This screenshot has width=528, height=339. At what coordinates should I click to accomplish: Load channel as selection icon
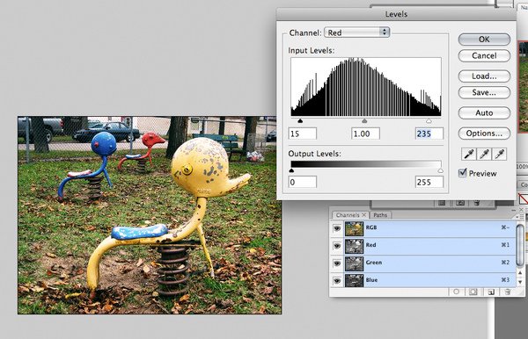coord(456,292)
